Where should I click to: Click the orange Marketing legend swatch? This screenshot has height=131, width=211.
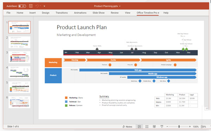(66, 98)
